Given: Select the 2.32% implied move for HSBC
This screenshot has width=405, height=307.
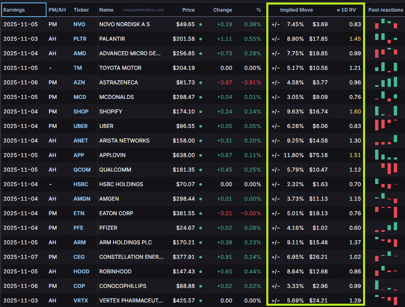Looking at the screenshot, I should (295, 184).
